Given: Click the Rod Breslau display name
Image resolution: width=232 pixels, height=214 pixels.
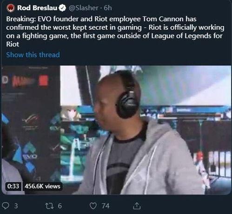Looking at the screenshot, I should point(37,8).
